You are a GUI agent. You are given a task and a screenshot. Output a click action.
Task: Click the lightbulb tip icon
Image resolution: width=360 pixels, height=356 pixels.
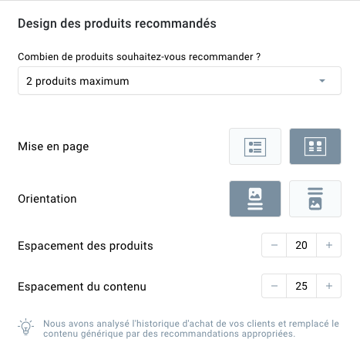pos(25,327)
